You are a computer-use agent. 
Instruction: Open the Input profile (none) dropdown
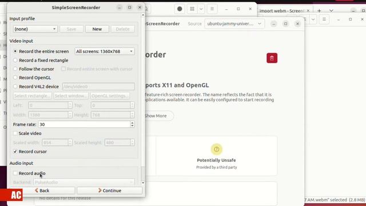coord(35,29)
